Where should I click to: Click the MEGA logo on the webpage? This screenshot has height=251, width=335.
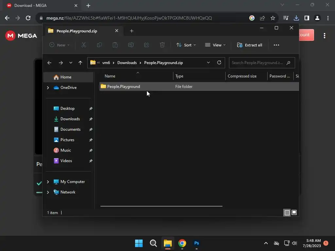pyautogui.click(x=21, y=36)
